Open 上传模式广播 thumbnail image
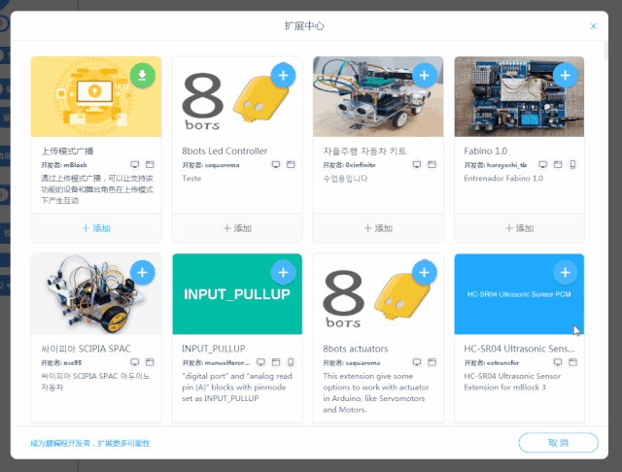 (96, 97)
